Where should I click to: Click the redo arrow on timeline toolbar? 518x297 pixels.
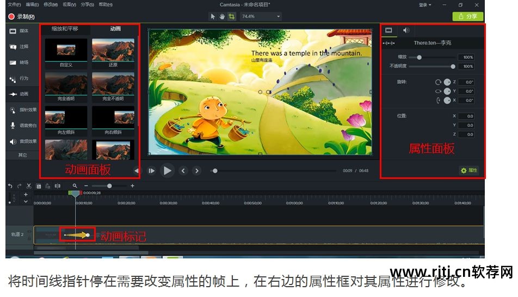(20, 186)
